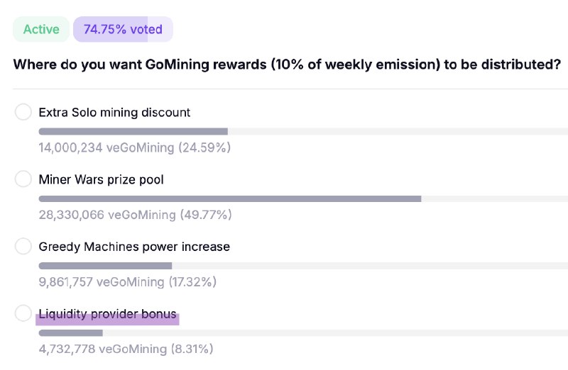The width and height of the screenshot is (568, 370).
Task: Click the divider line under the question
Action: click(x=290, y=89)
